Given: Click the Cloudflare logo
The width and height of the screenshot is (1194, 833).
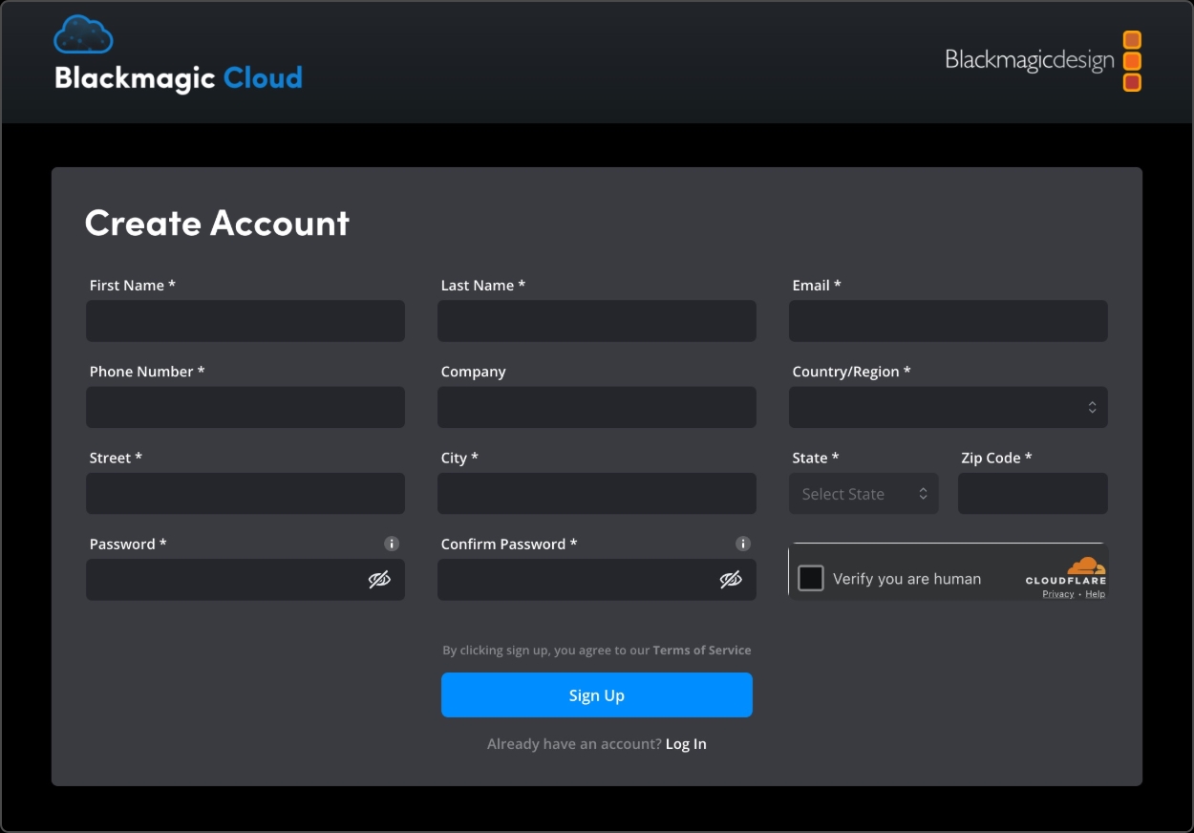Looking at the screenshot, I should [1066, 570].
